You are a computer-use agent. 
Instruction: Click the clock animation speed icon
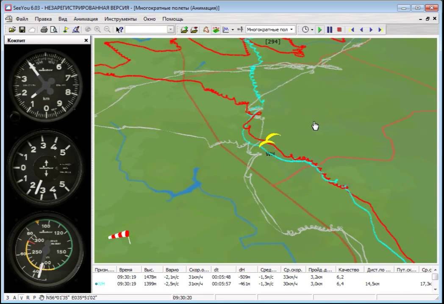coord(305,30)
